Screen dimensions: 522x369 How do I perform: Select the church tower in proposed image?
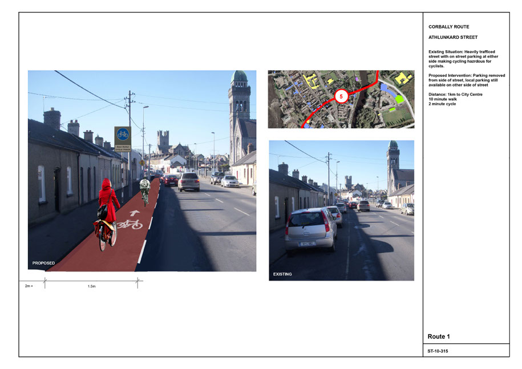[x=240, y=114]
